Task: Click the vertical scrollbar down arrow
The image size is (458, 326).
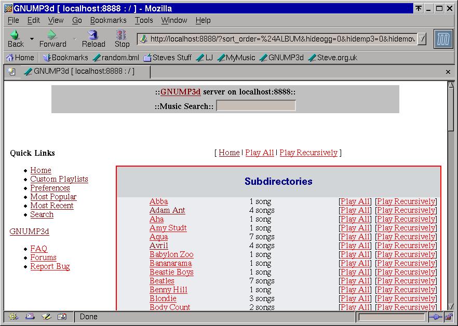Action: [451, 306]
